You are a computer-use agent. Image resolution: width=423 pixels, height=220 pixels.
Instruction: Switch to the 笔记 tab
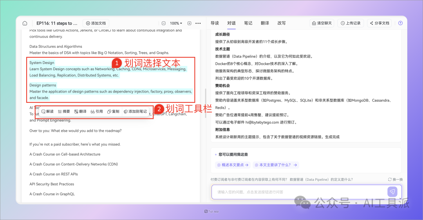tap(248, 23)
